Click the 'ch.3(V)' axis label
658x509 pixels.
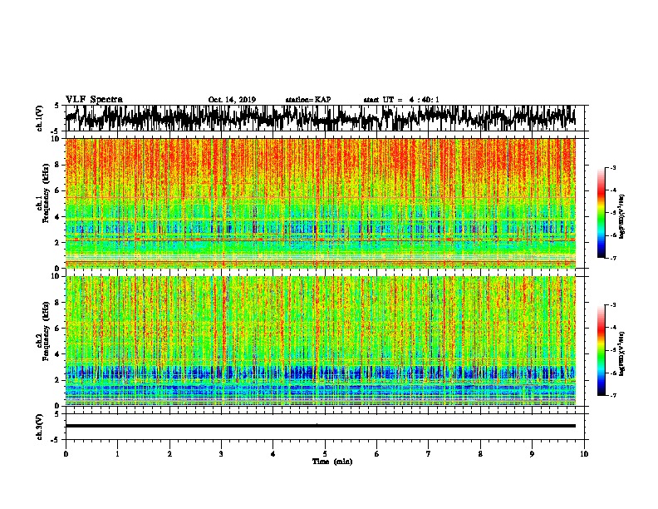[40, 427]
